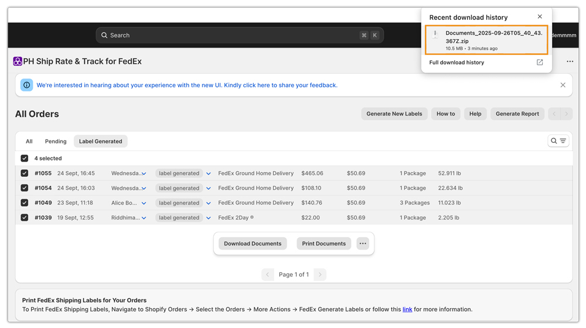Click the Command key shortcut badge in the search bar

point(364,35)
